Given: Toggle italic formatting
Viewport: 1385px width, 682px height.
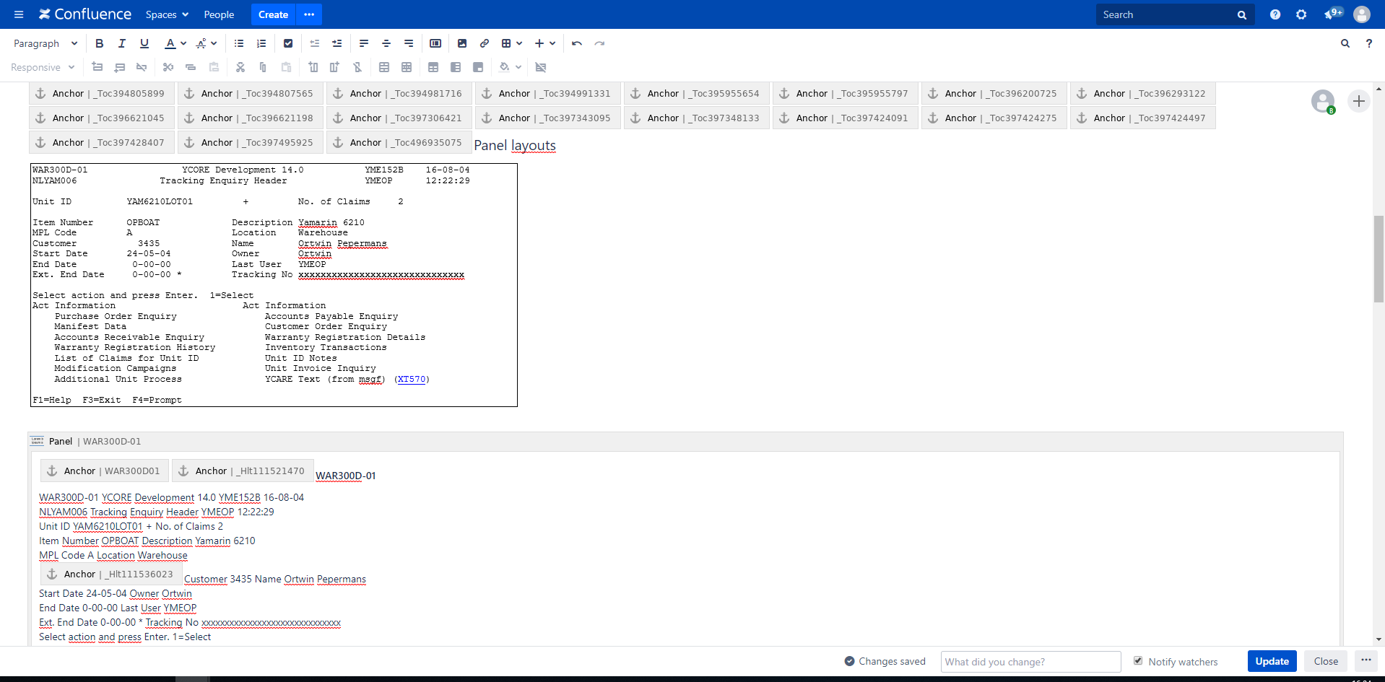Looking at the screenshot, I should (122, 43).
